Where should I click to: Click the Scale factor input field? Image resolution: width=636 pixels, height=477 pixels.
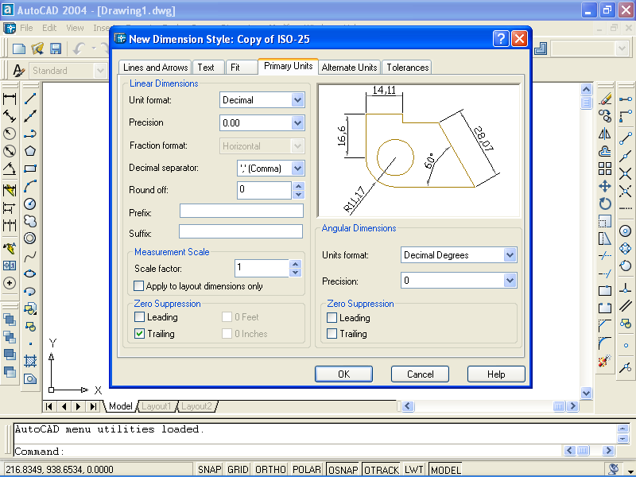click(262, 268)
